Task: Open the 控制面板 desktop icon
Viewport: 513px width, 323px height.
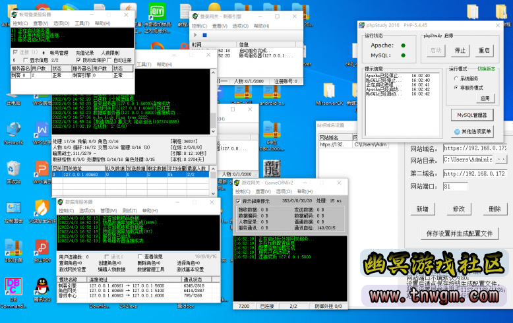Action: (14, 212)
